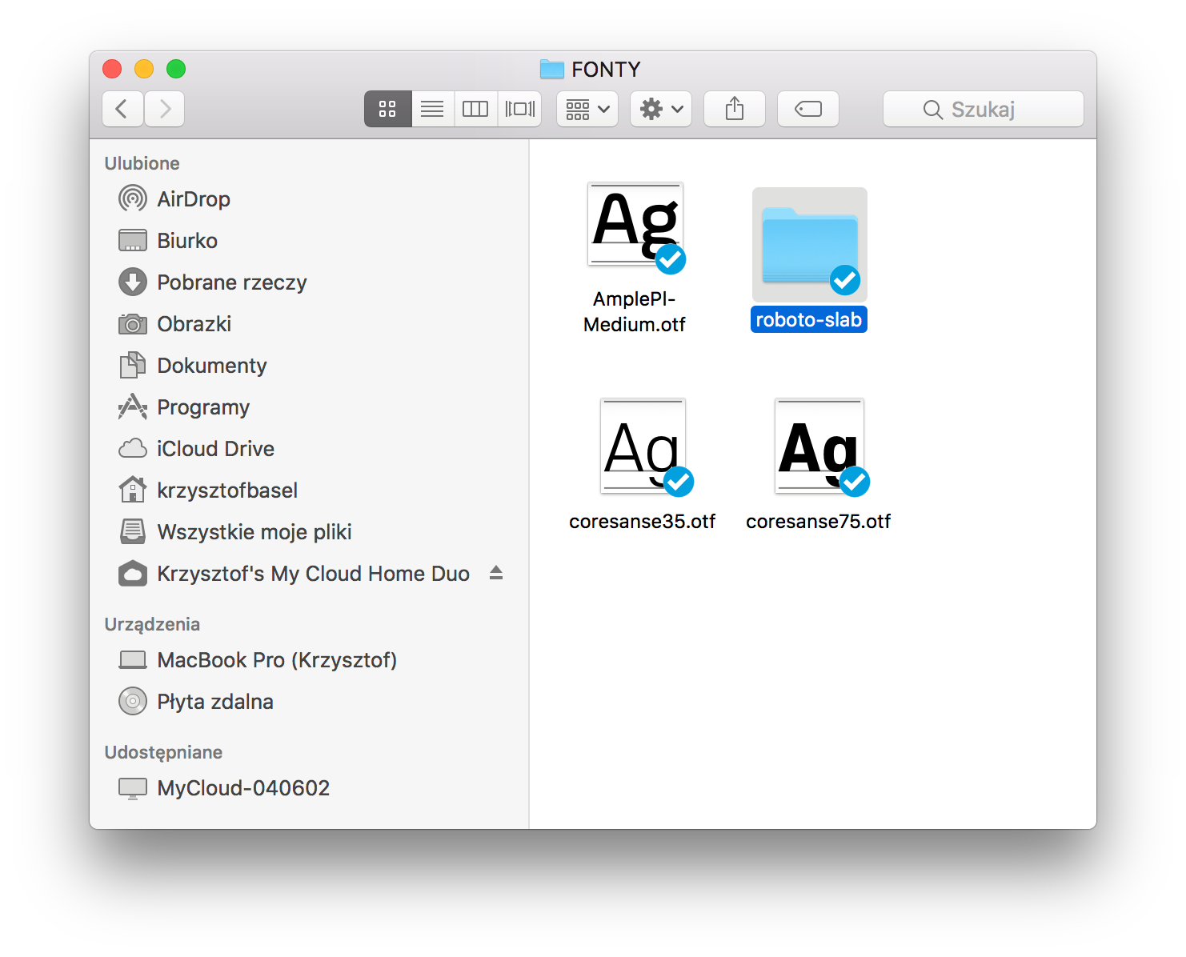Click the Udostępniane section header
Image resolution: width=1186 pixels, height=957 pixels.
tap(163, 752)
